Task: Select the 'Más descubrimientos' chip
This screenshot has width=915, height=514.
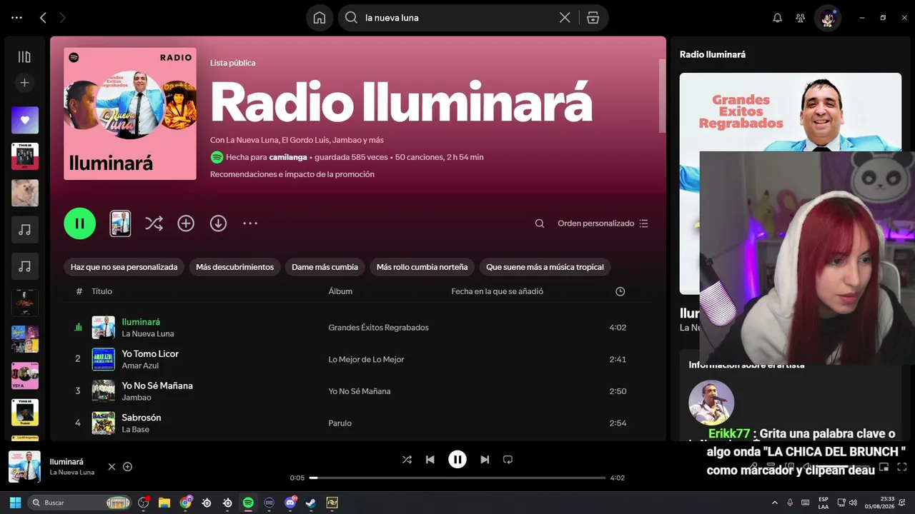Action: [x=234, y=267]
